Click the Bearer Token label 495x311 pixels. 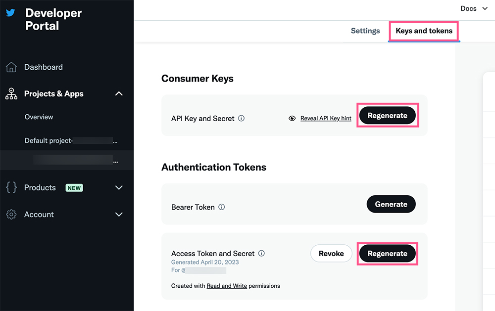(x=193, y=207)
